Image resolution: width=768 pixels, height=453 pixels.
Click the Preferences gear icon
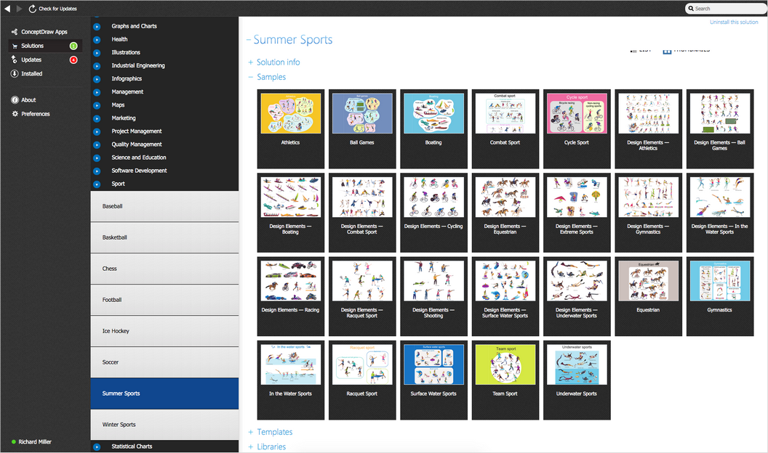pyautogui.click(x=15, y=114)
